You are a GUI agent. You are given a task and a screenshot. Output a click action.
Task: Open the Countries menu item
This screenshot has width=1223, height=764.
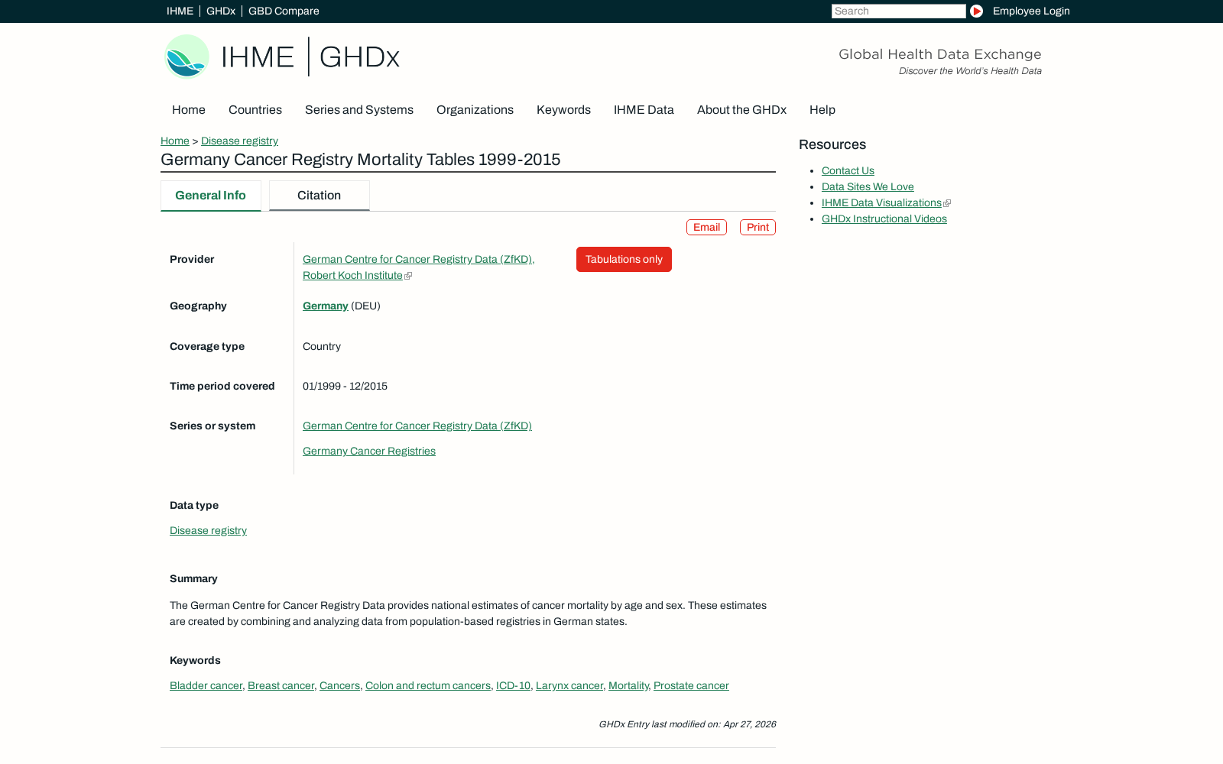click(255, 110)
